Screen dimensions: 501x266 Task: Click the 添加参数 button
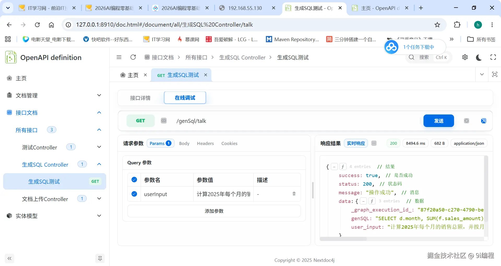point(214,211)
